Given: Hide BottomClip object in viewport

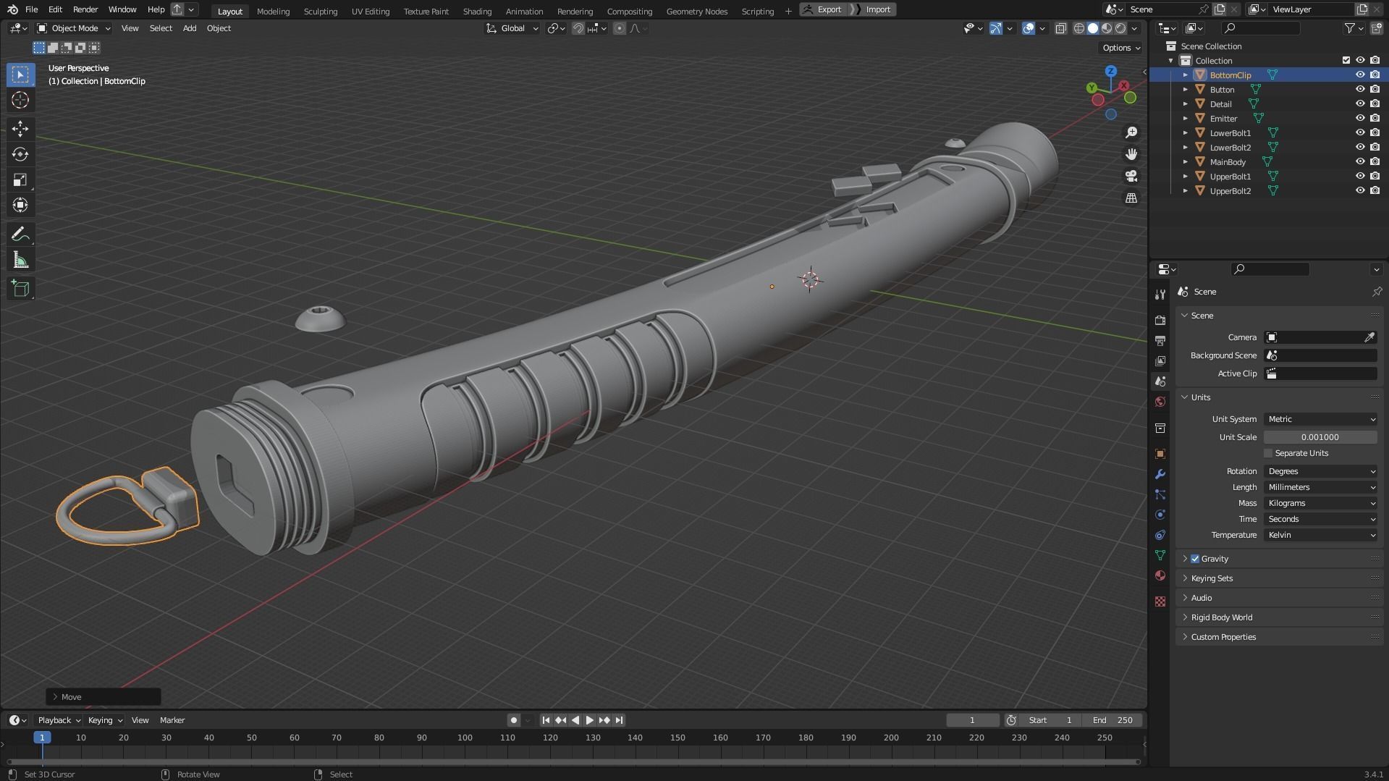Looking at the screenshot, I should click(x=1360, y=75).
